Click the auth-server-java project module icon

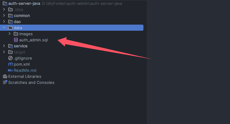pyautogui.click(x=5, y=4)
